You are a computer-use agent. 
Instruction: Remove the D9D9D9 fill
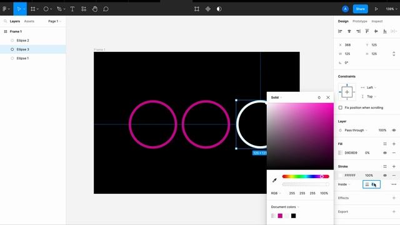point(394,152)
